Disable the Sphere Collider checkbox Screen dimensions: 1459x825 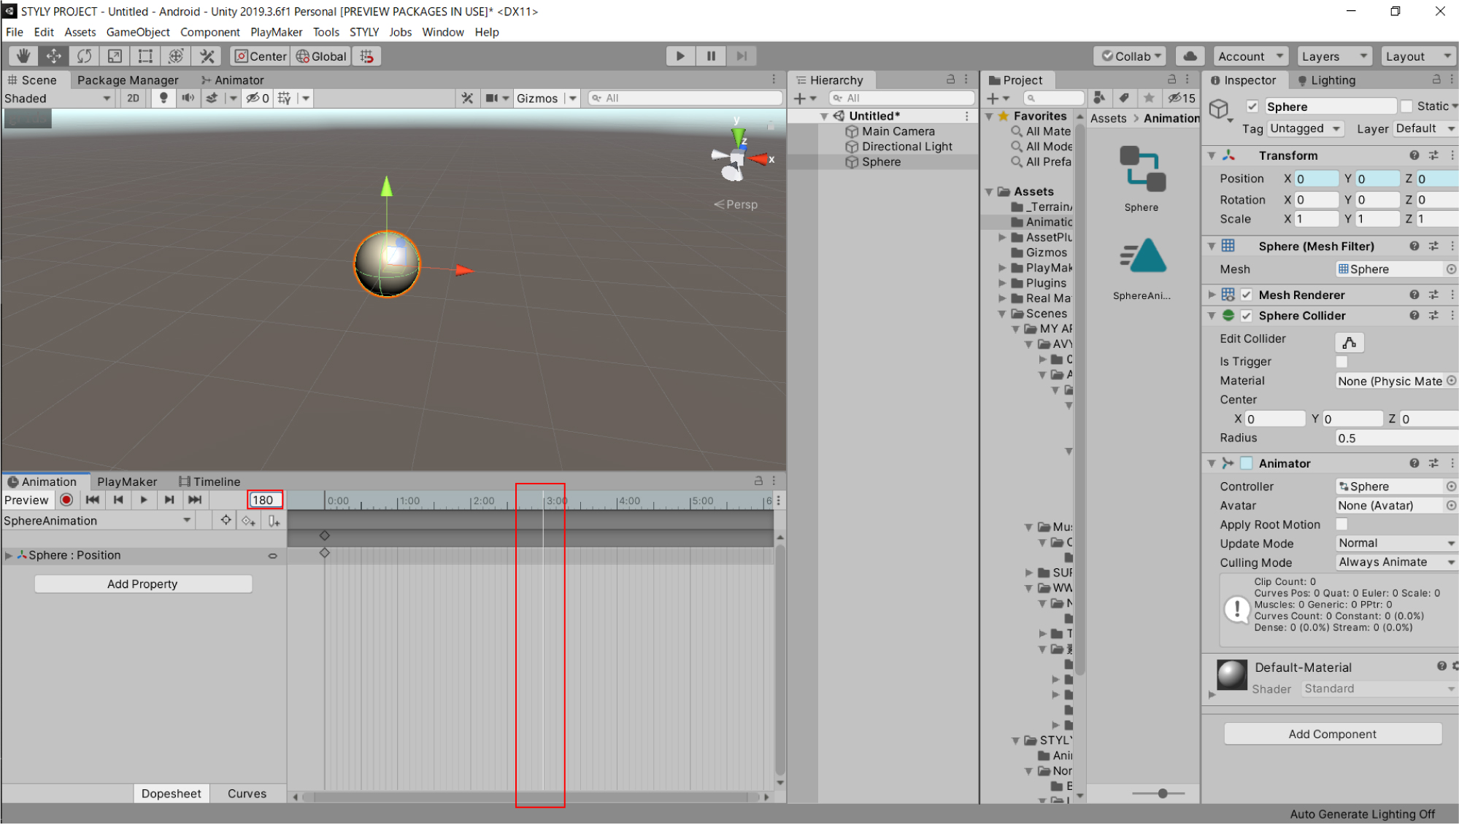point(1247,316)
